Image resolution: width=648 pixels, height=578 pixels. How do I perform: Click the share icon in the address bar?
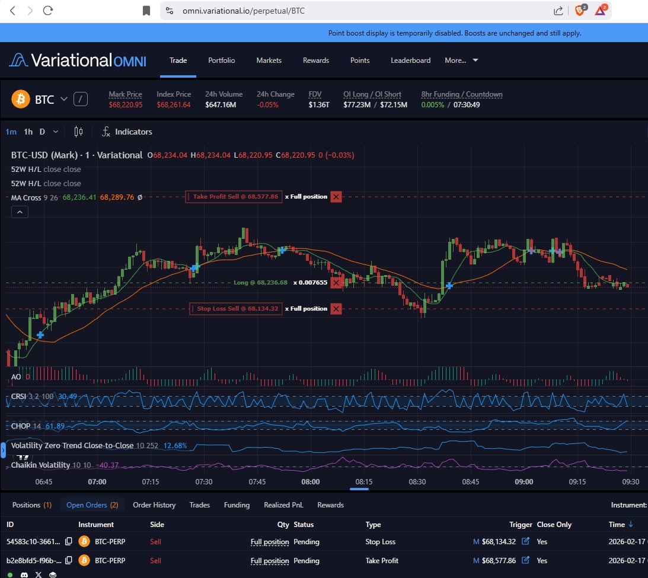pos(558,11)
